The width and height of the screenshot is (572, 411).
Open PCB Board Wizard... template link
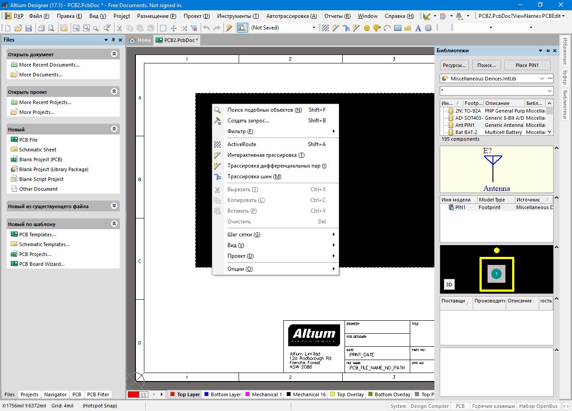[x=42, y=264]
